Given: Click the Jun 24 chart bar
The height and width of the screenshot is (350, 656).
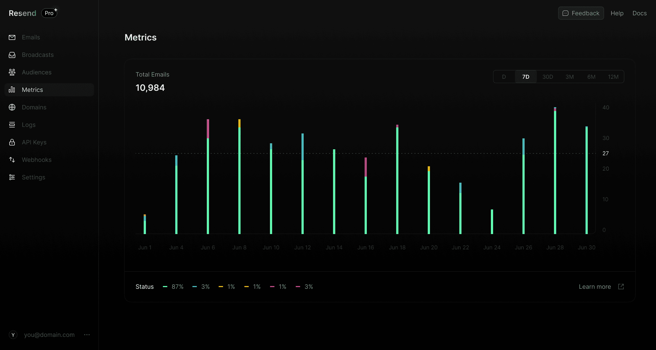Looking at the screenshot, I should pyautogui.click(x=492, y=222).
